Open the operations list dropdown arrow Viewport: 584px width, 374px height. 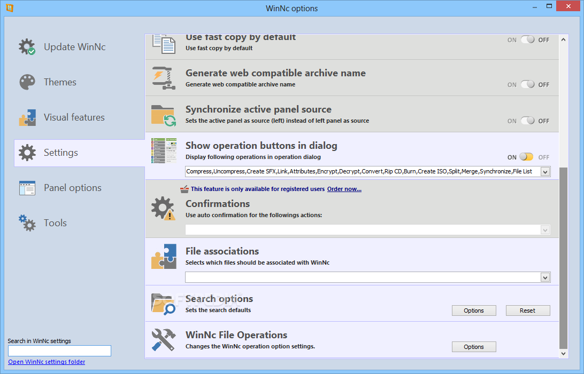click(x=545, y=172)
